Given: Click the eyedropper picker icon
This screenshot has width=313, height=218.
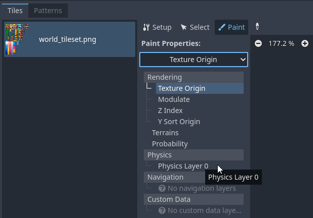Looking at the screenshot, I should (x=257, y=27).
